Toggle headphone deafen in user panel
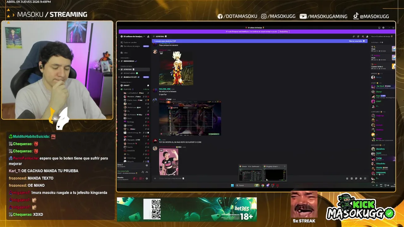The image size is (404, 227). 140,178
